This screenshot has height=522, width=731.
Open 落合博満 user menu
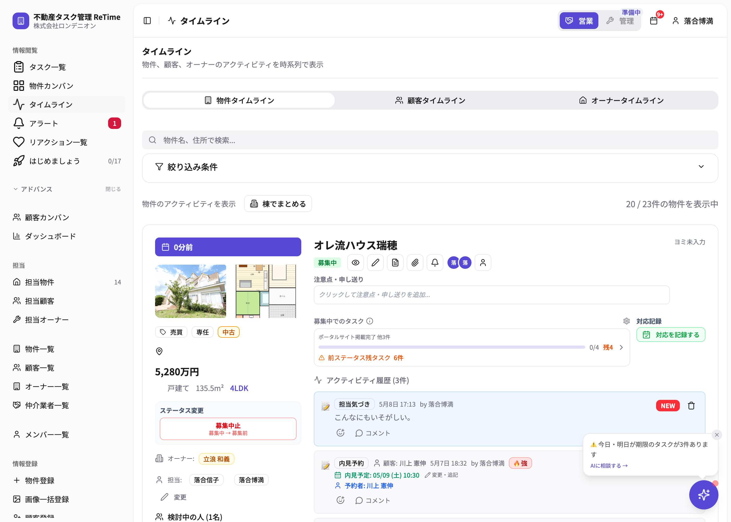(693, 21)
